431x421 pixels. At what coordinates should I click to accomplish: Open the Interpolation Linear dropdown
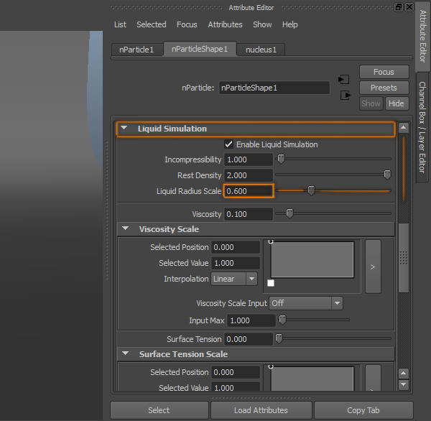[x=234, y=279]
